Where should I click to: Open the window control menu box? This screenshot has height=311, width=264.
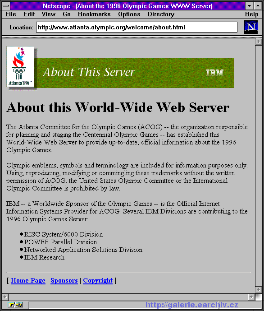[6, 6]
